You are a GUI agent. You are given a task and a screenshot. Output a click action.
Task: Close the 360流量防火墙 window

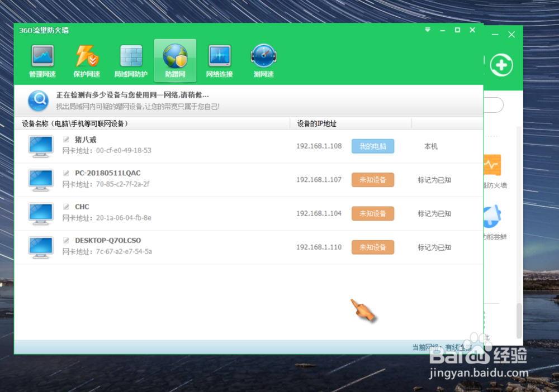pos(472,30)
